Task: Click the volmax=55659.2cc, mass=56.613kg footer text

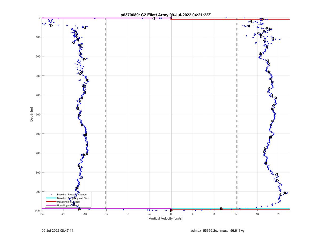Action: tap(217, 230)
